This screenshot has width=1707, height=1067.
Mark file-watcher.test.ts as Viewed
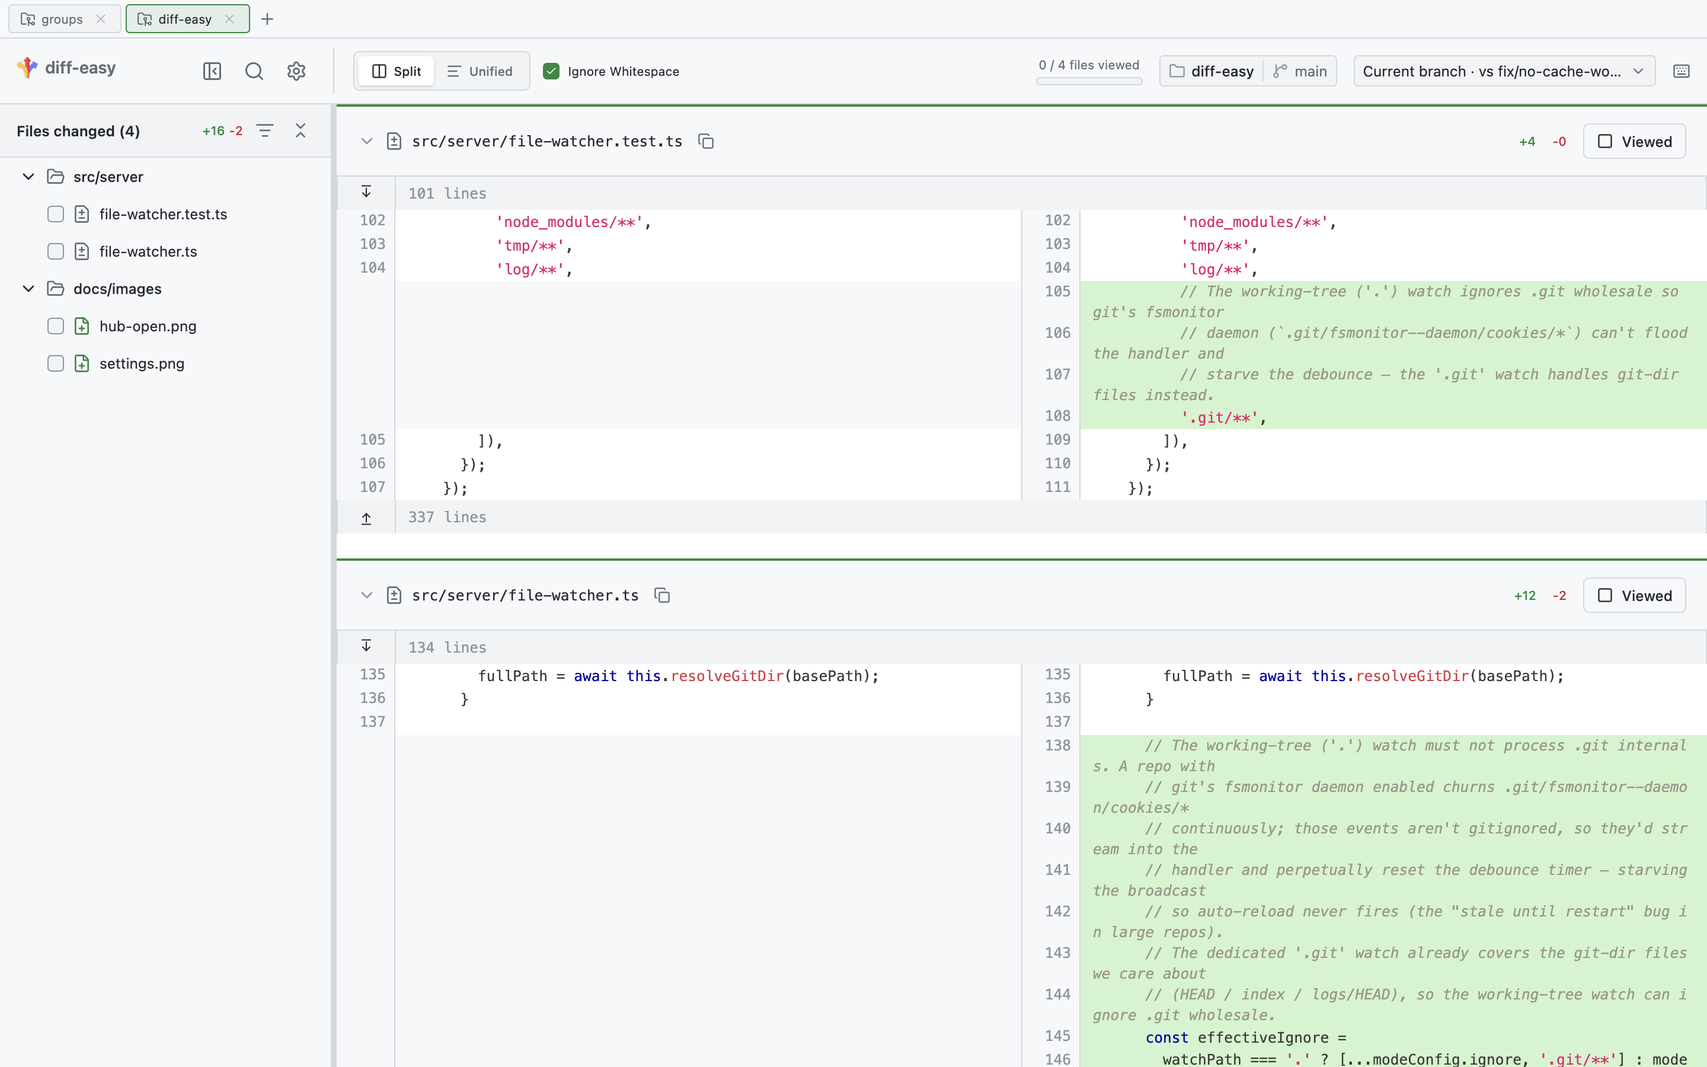pos(1634,141)
